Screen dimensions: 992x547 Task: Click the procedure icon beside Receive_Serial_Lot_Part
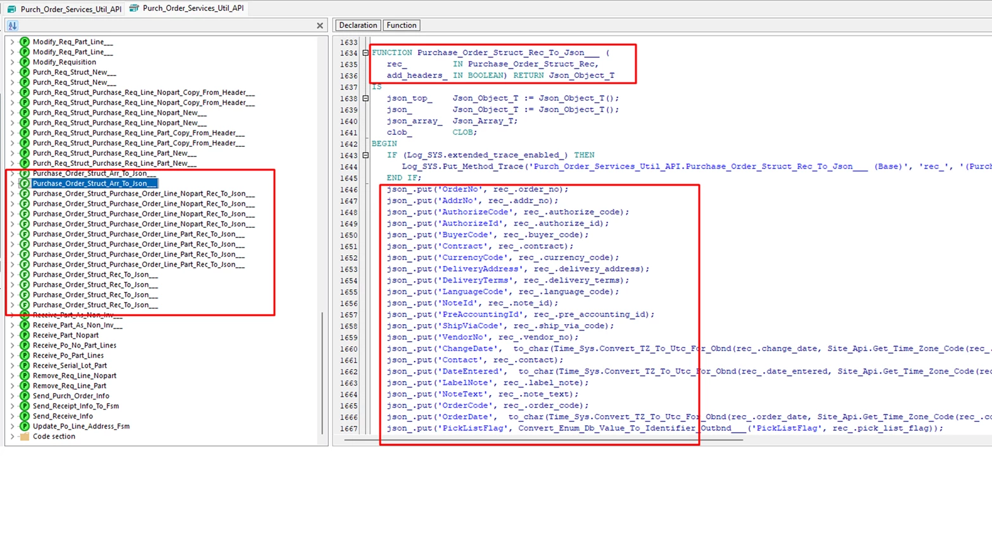click(25, 365)
